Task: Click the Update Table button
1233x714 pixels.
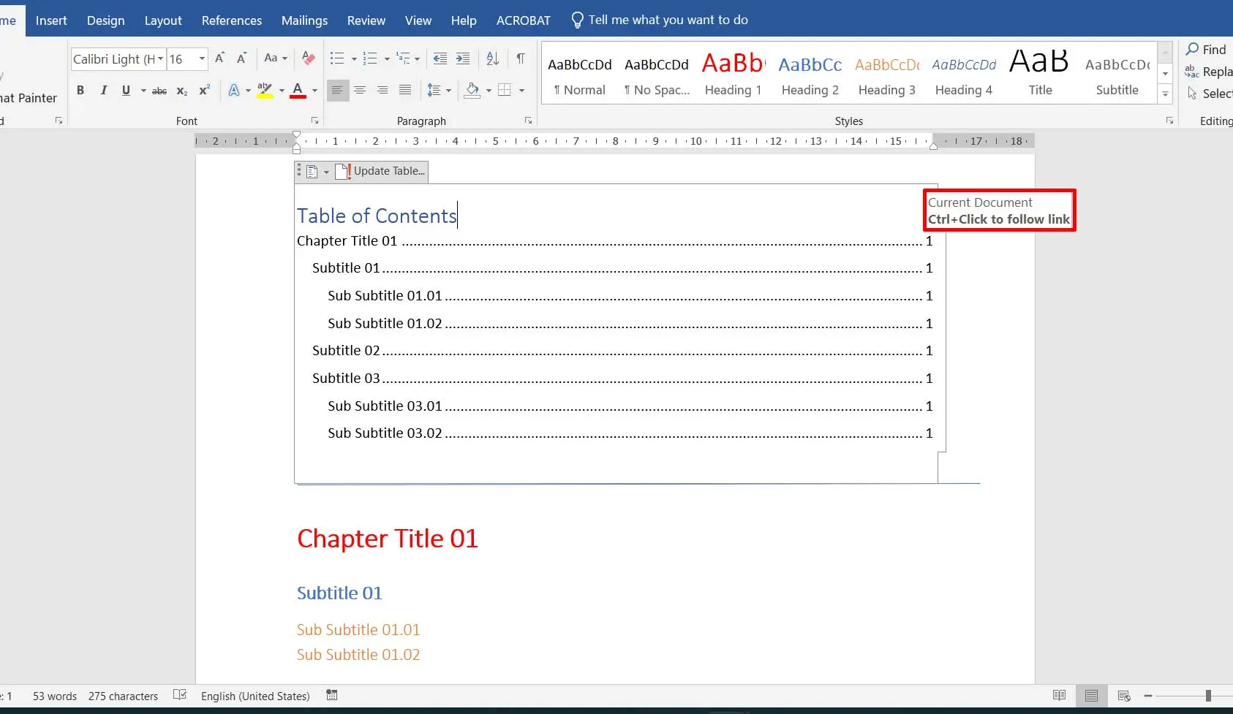Action: point(381,171)
